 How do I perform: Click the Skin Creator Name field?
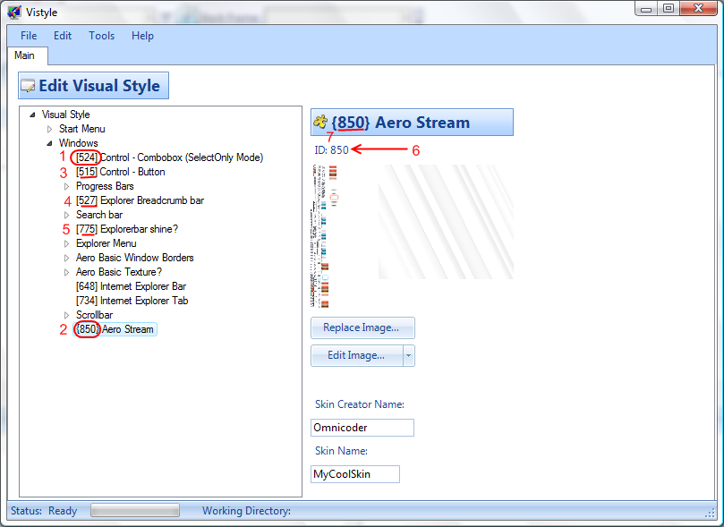pyautogui.click(x=362, y=428)
